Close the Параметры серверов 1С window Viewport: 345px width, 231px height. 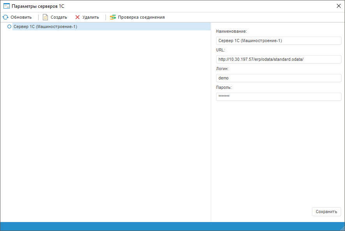tap(339, 6)
